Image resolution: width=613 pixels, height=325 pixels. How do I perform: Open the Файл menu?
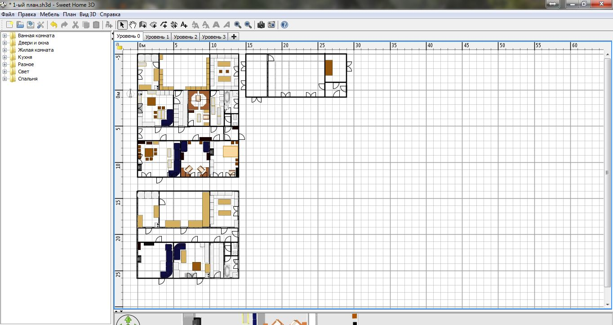pos(8,14)
